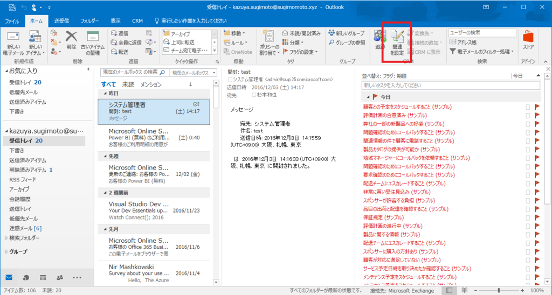Open People view in navigation bar

pos(60,277)
